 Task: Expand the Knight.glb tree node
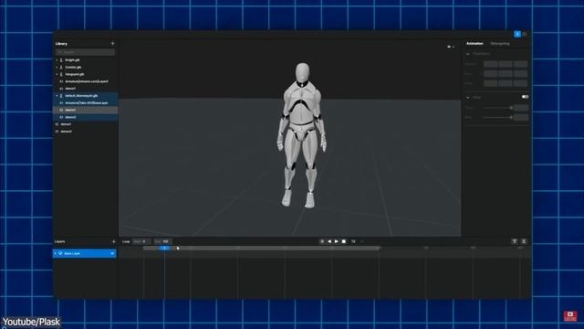(x=57, y=60)
